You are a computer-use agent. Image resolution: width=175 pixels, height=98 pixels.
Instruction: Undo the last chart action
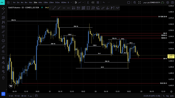point(104,3)
